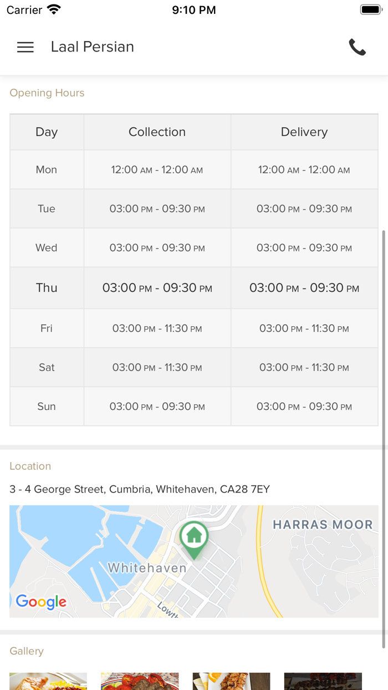Open the hamburger navigation menu

coord(25,47)
